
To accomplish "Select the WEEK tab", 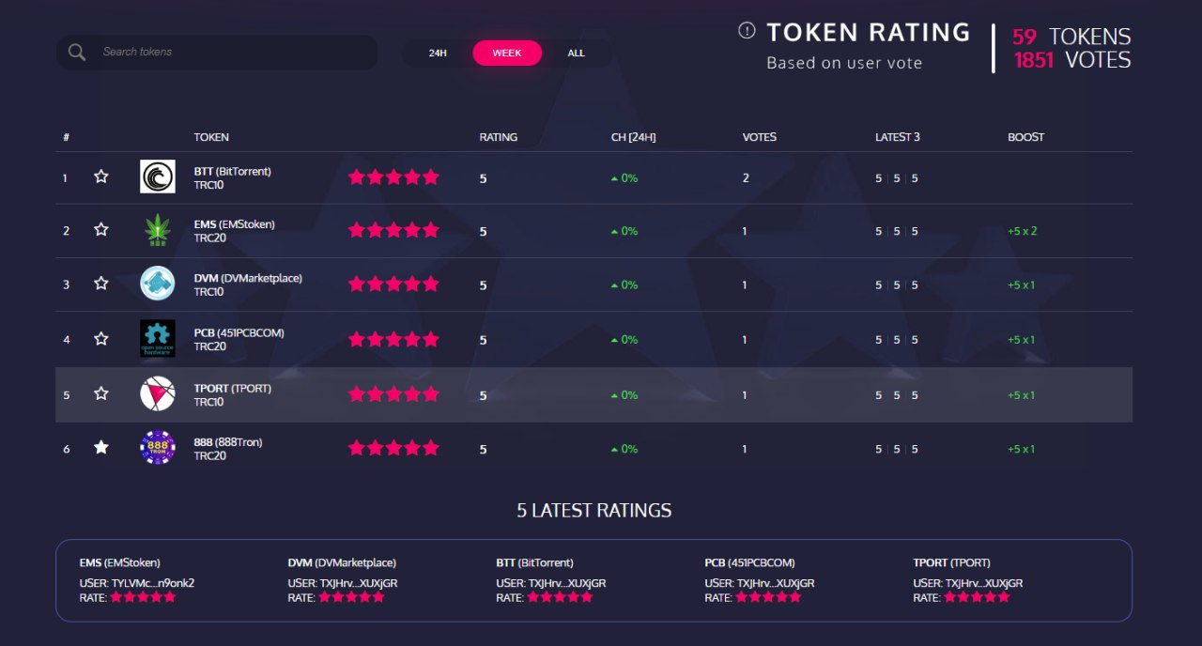I will click(507, 54).
